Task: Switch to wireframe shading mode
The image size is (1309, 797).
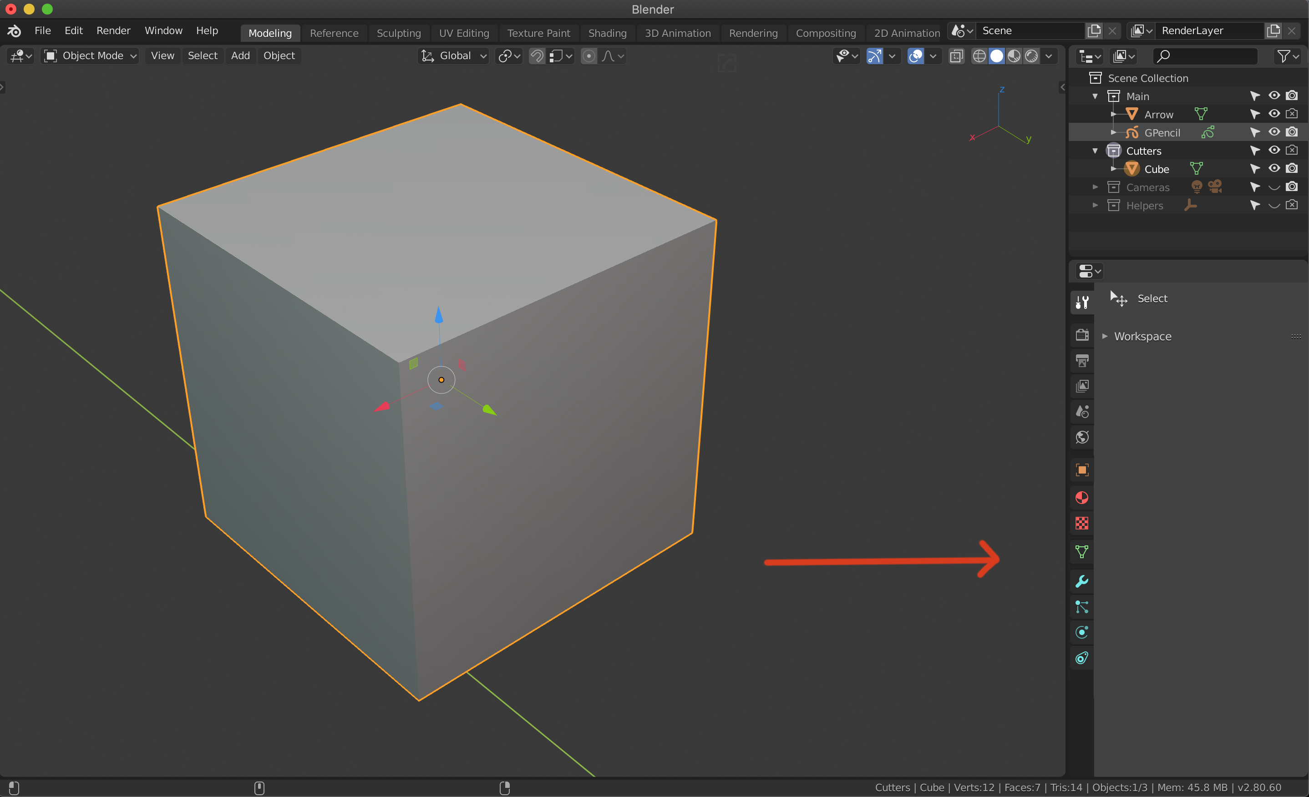Action: coord(979,56)
